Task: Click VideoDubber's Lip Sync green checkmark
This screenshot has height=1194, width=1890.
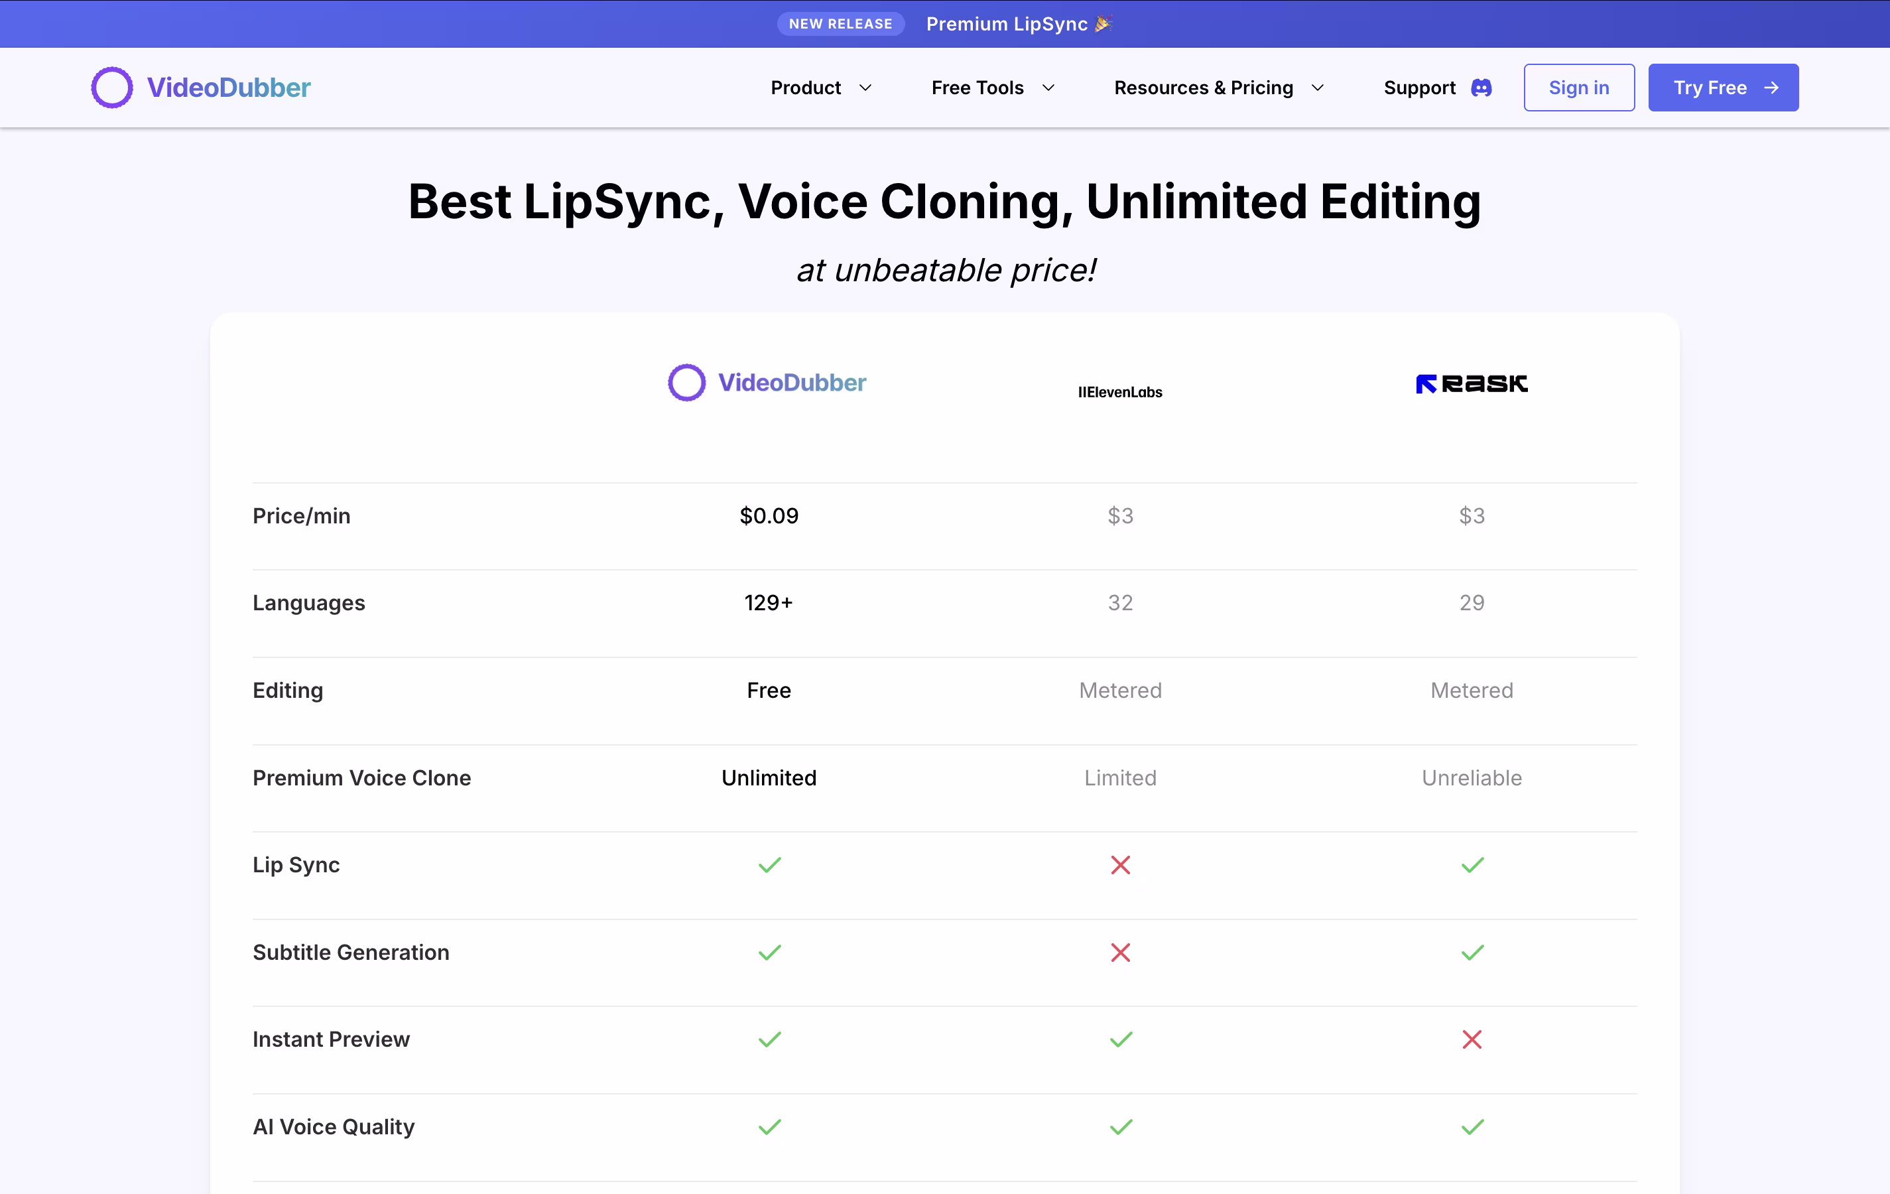Action: click(769, 864)
